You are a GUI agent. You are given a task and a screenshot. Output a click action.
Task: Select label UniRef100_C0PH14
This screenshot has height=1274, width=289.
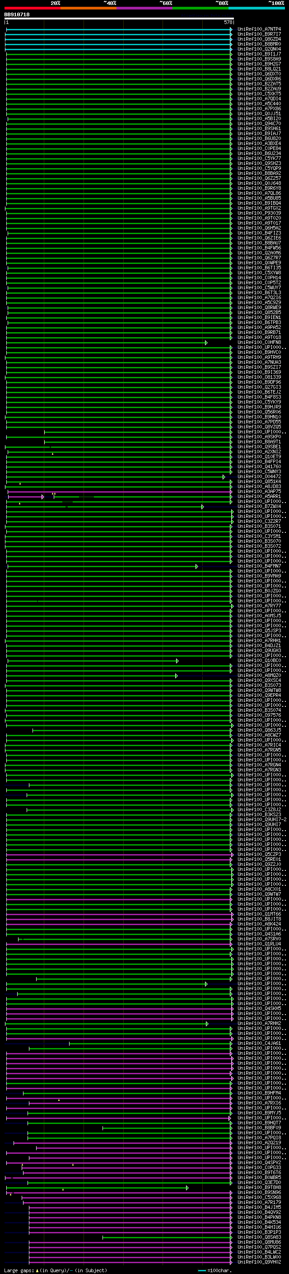coord(259,278)
